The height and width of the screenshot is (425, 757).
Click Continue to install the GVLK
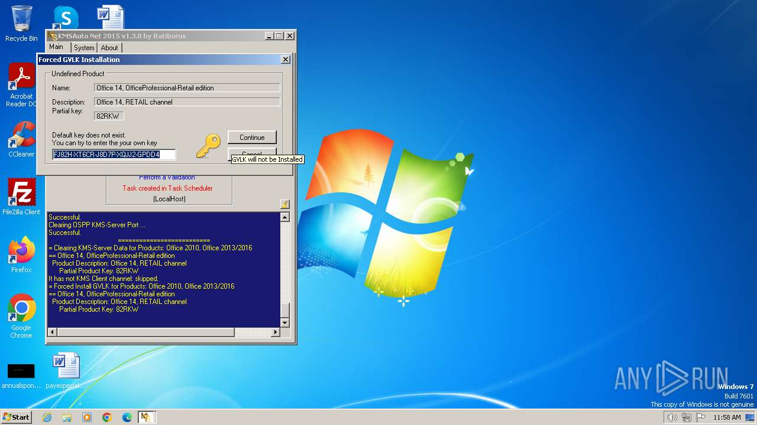tap(252, 138)
